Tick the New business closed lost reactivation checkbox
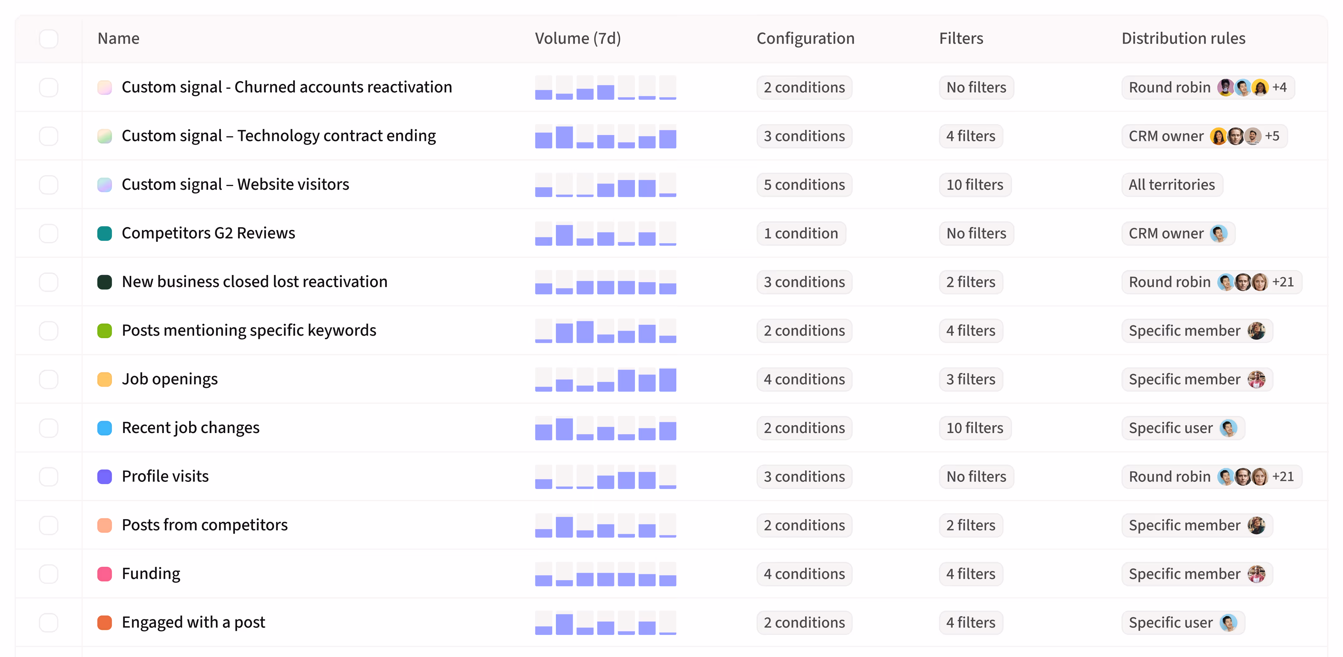This screenshot has width=1343, height=657. [49, 282]
